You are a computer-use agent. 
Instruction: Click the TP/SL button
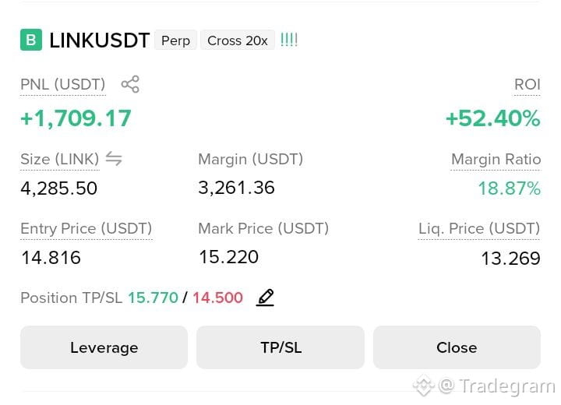[280, 347]
